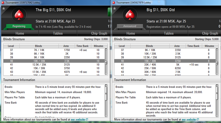This screenshot has height=123, width=221.
Task: Click the title bar spade icon of Tournament 1545927879
Action: (114, 3)
